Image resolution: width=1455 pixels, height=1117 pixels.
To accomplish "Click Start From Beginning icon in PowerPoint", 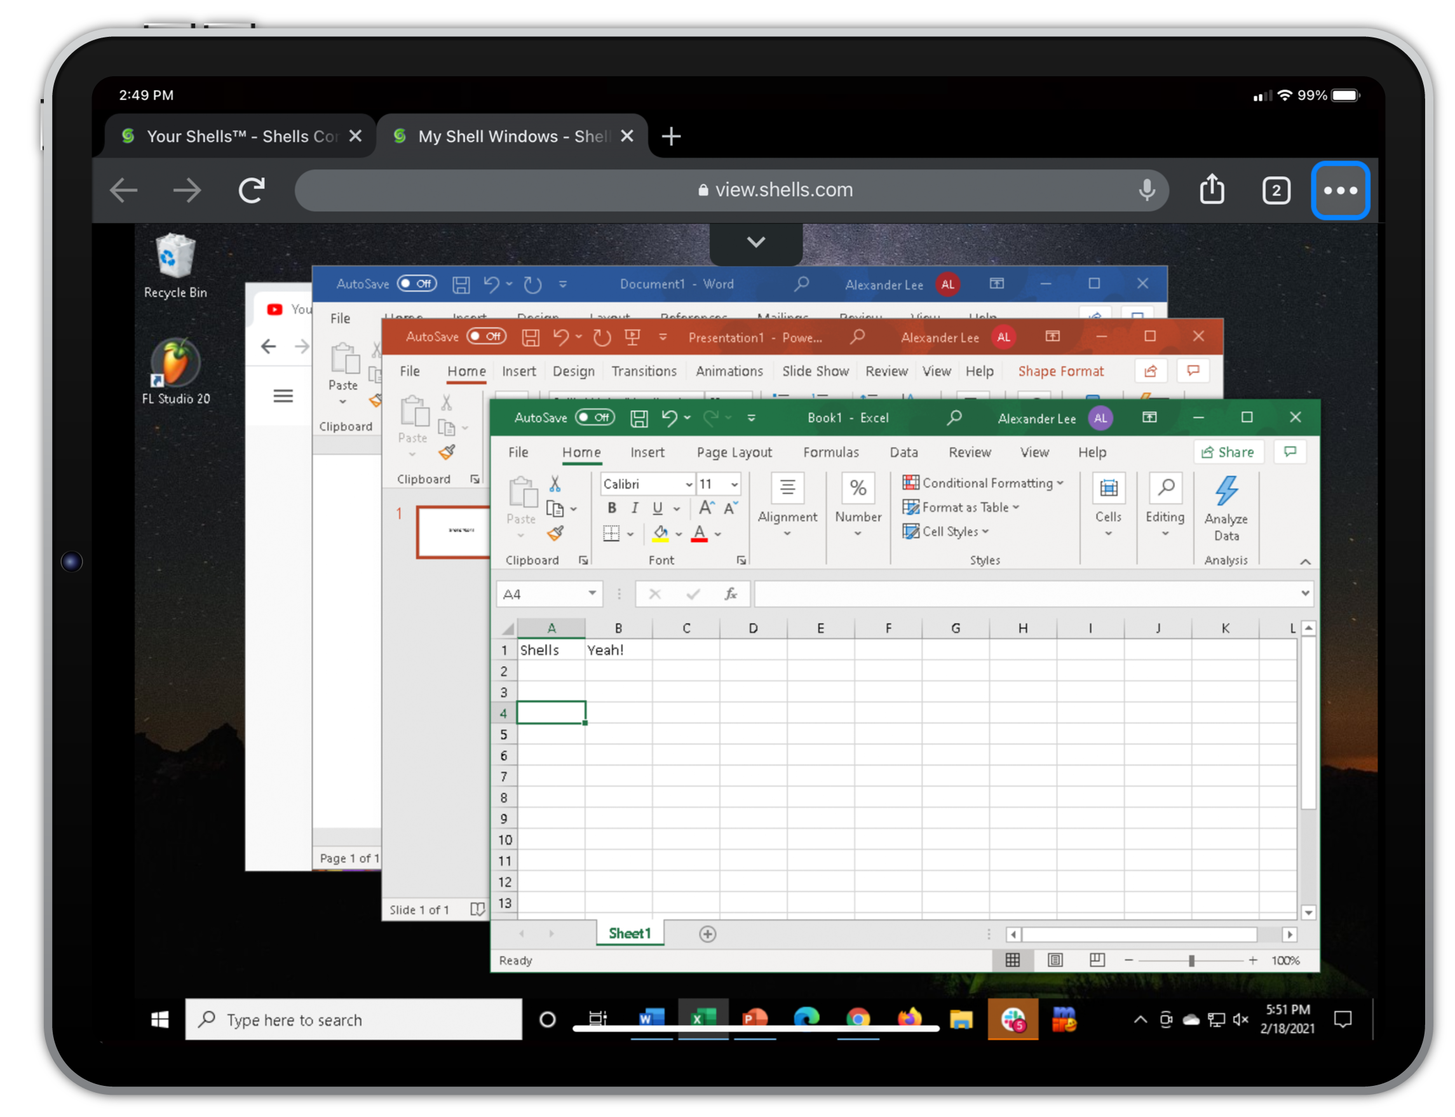I will click(632, 337).
